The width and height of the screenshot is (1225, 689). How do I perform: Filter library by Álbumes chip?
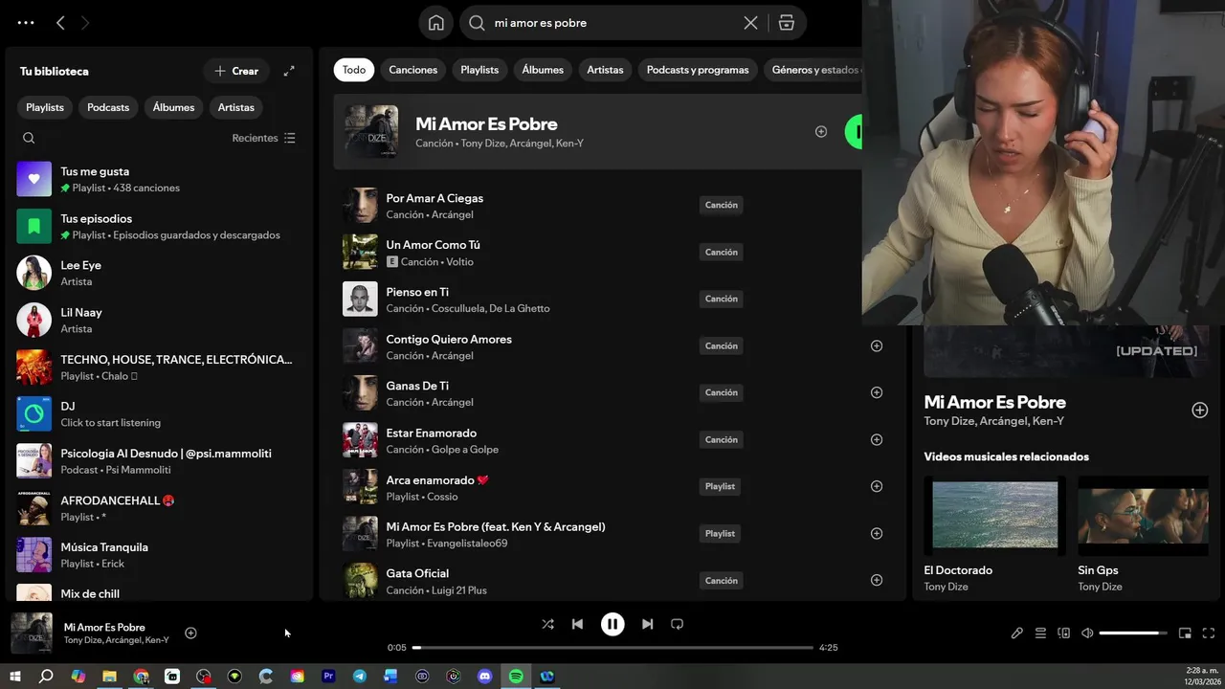(x=173, y=107)
